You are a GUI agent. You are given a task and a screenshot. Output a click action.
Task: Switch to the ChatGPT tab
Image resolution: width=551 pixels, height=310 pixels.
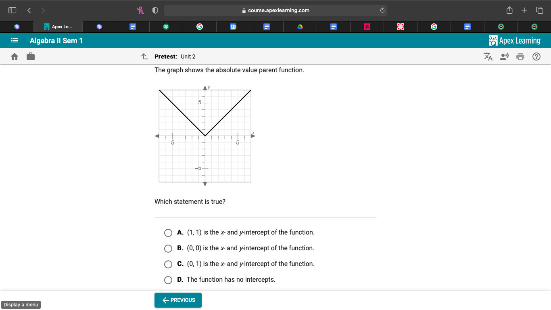[166, 27]
